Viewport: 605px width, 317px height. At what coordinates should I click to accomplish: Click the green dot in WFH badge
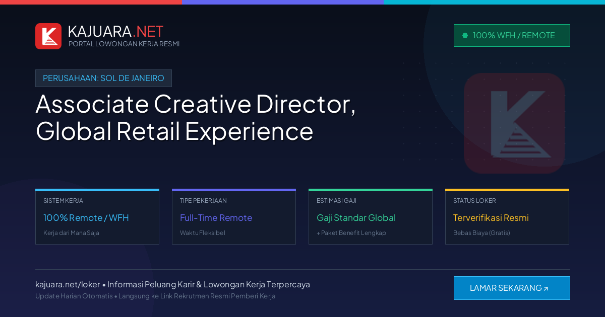click(465, 35)
